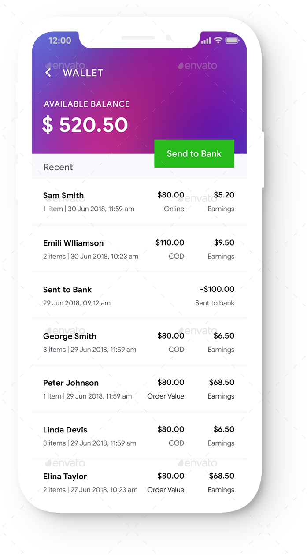307x555 pixels.
Task: Select the Recent section header
Action: pyautogui.click(x=58, y=167)
